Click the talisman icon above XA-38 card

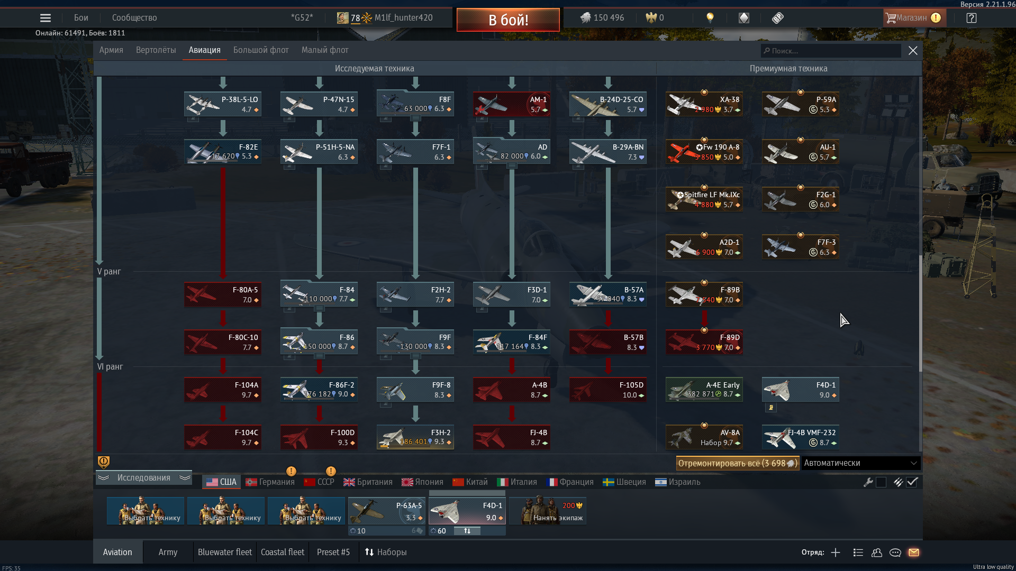pos(704,93)
